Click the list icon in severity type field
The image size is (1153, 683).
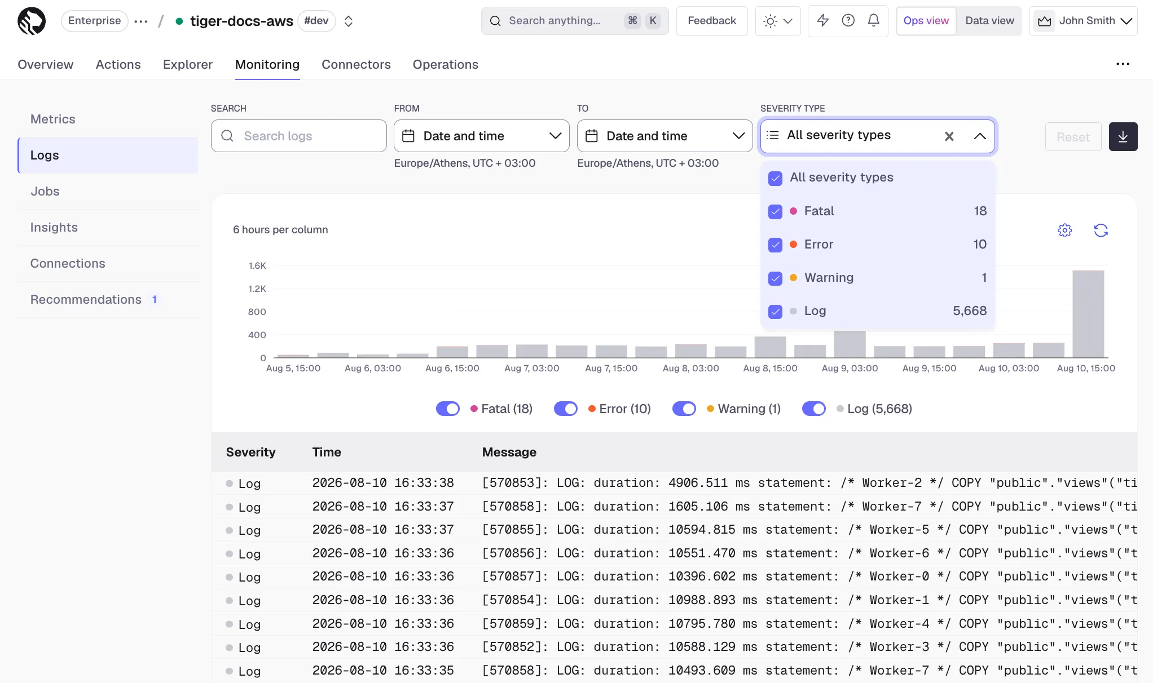(773, 135)
